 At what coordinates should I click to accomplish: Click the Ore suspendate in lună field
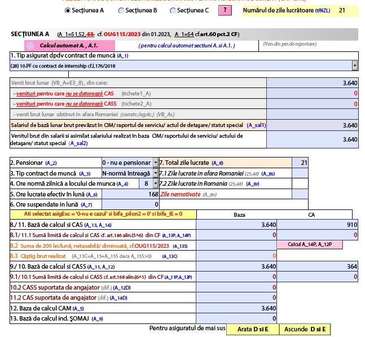(x=130, y=204)
